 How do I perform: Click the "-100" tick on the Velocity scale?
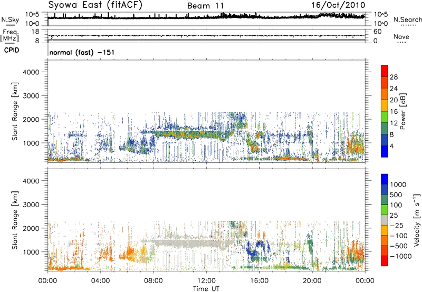pos(398,236)
